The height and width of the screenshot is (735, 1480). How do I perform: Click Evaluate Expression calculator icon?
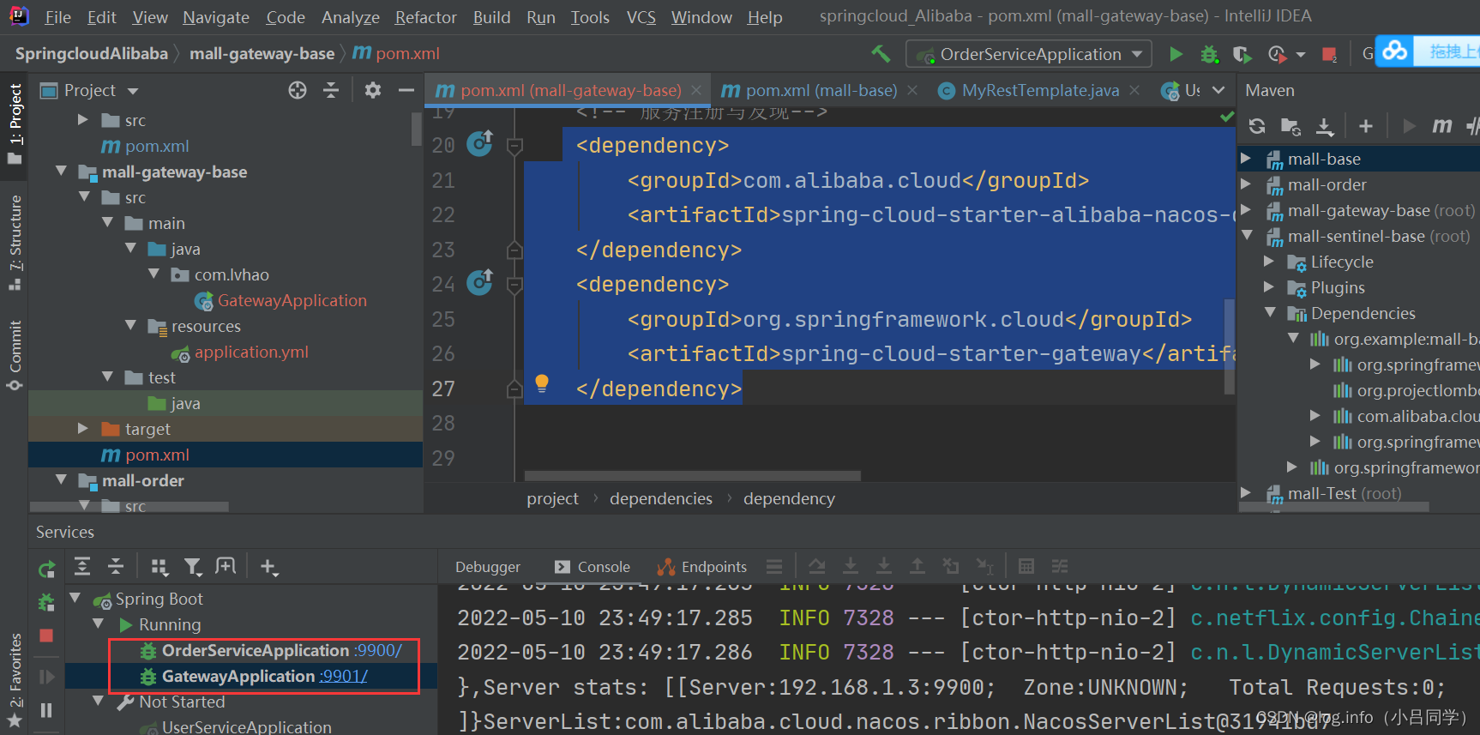pyautogui.click(x=1026, y=566)
